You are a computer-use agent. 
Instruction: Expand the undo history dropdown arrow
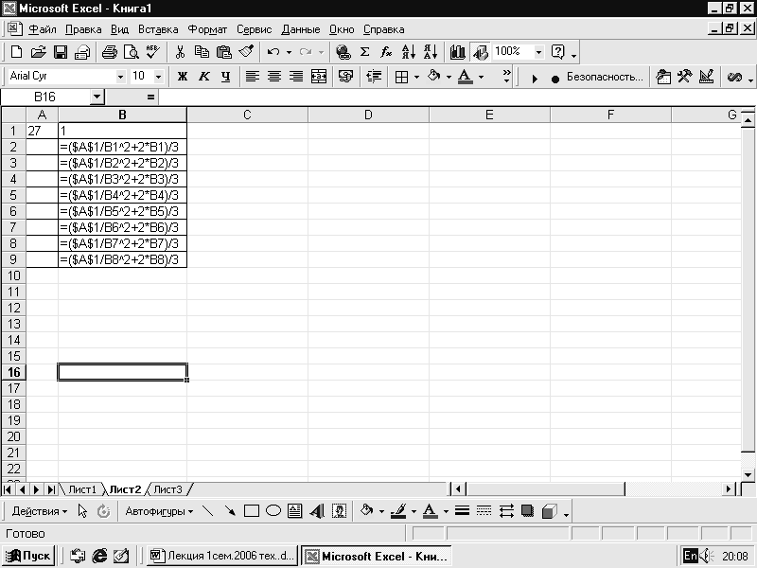289,52
